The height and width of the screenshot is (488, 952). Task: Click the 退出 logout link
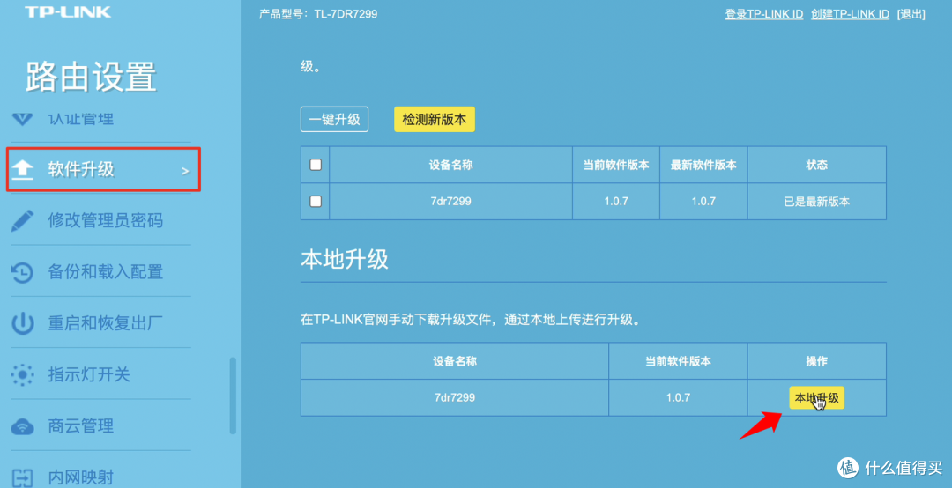(x=911, y=14)
